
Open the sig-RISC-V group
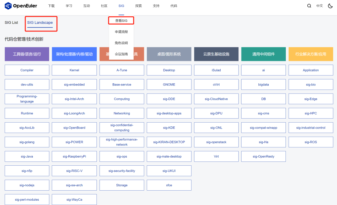(x=74, y=171)
